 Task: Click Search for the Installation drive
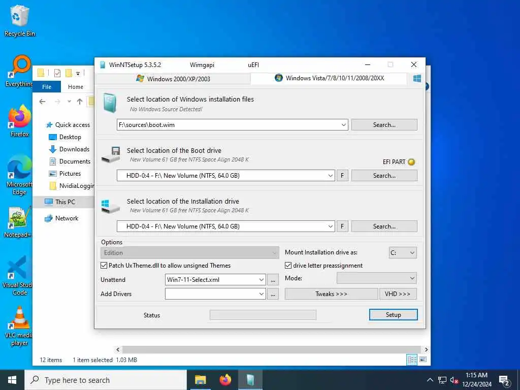384,226
